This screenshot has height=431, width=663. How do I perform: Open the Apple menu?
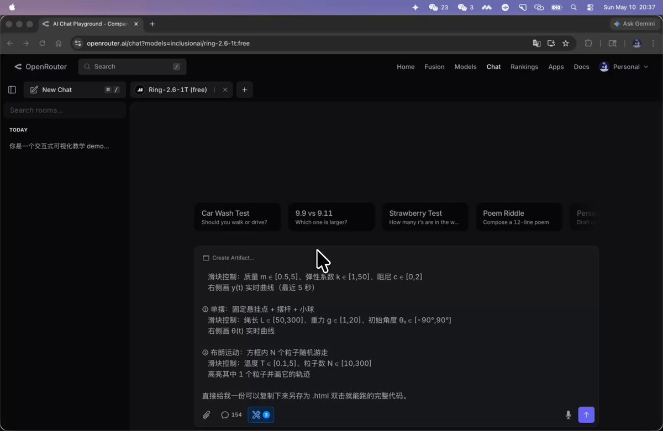point(12,7)
